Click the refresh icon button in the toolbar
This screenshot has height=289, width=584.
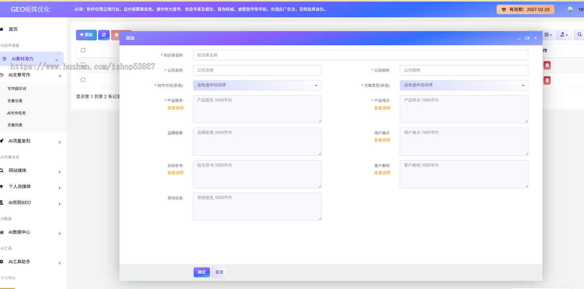(104, 35)
